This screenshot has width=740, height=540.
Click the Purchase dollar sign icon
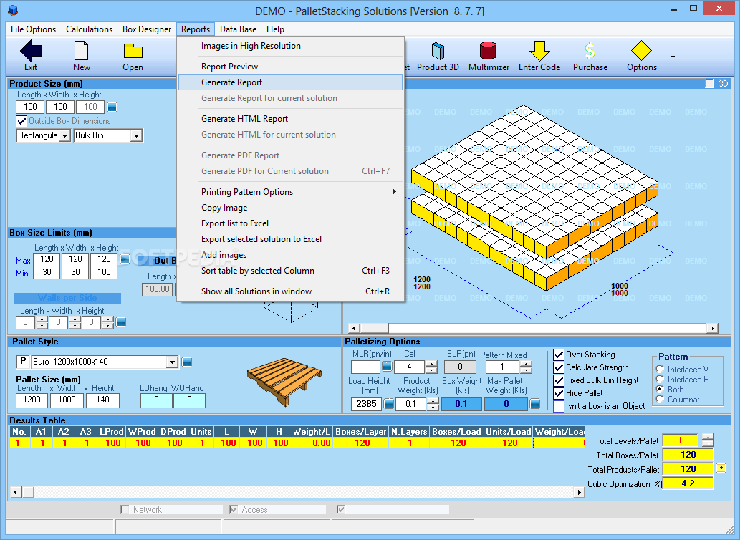click(590, 51)
